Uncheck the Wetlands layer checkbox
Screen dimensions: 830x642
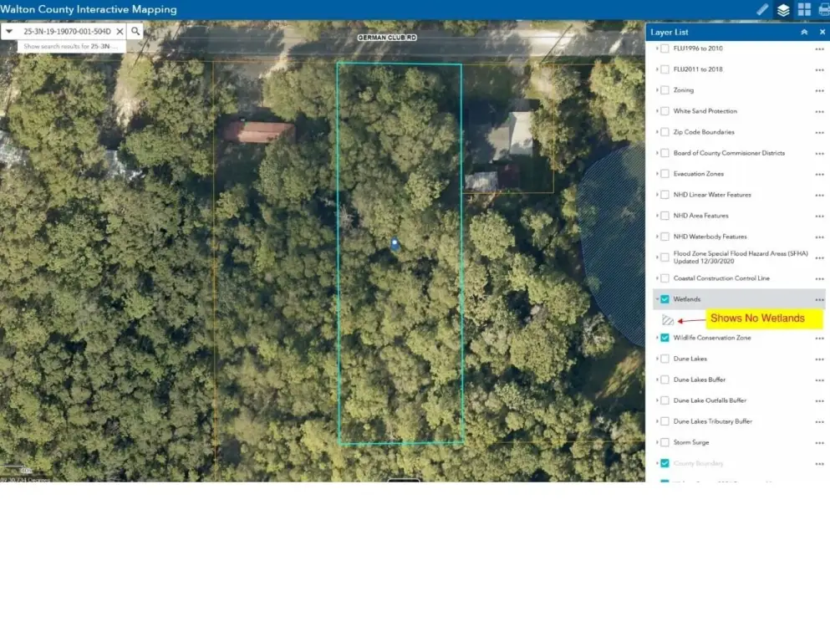tap(665, 299)
